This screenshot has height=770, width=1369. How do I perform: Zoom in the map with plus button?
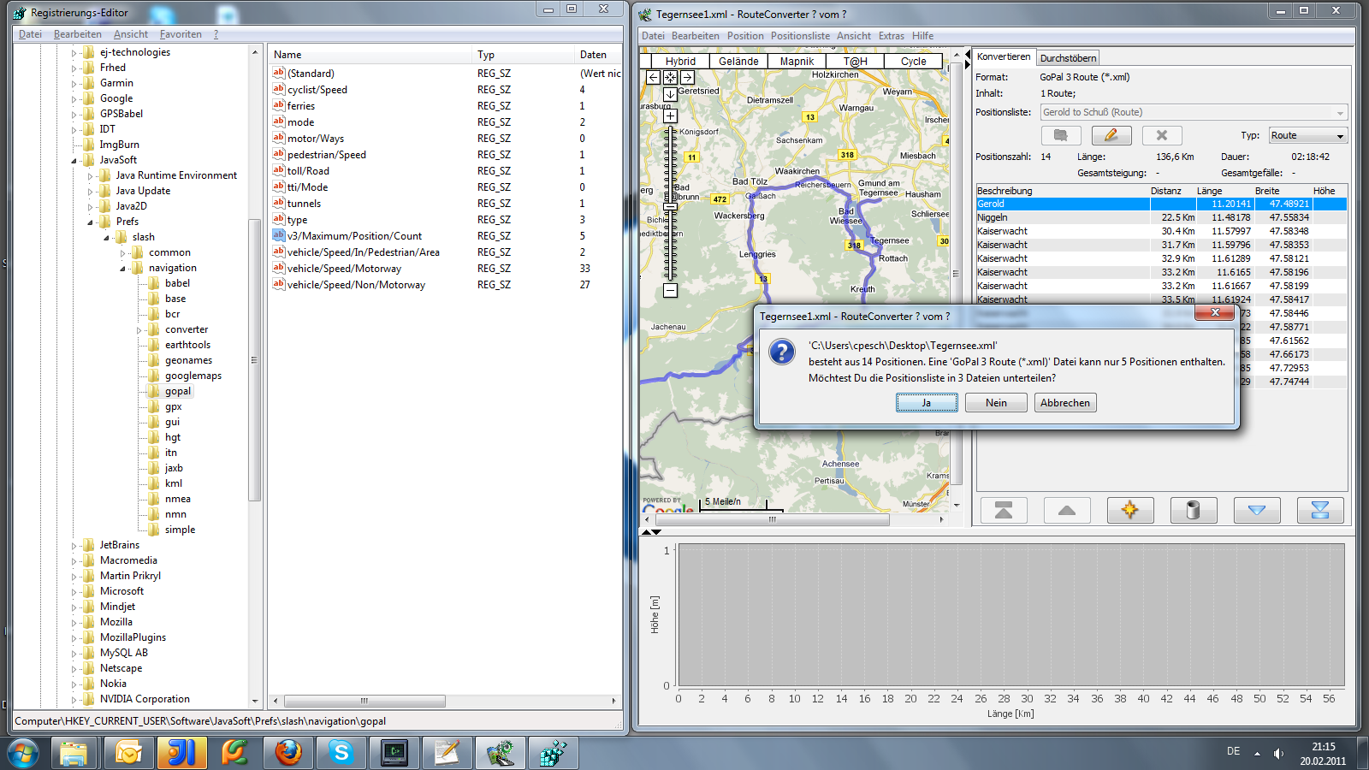(670, 115)
